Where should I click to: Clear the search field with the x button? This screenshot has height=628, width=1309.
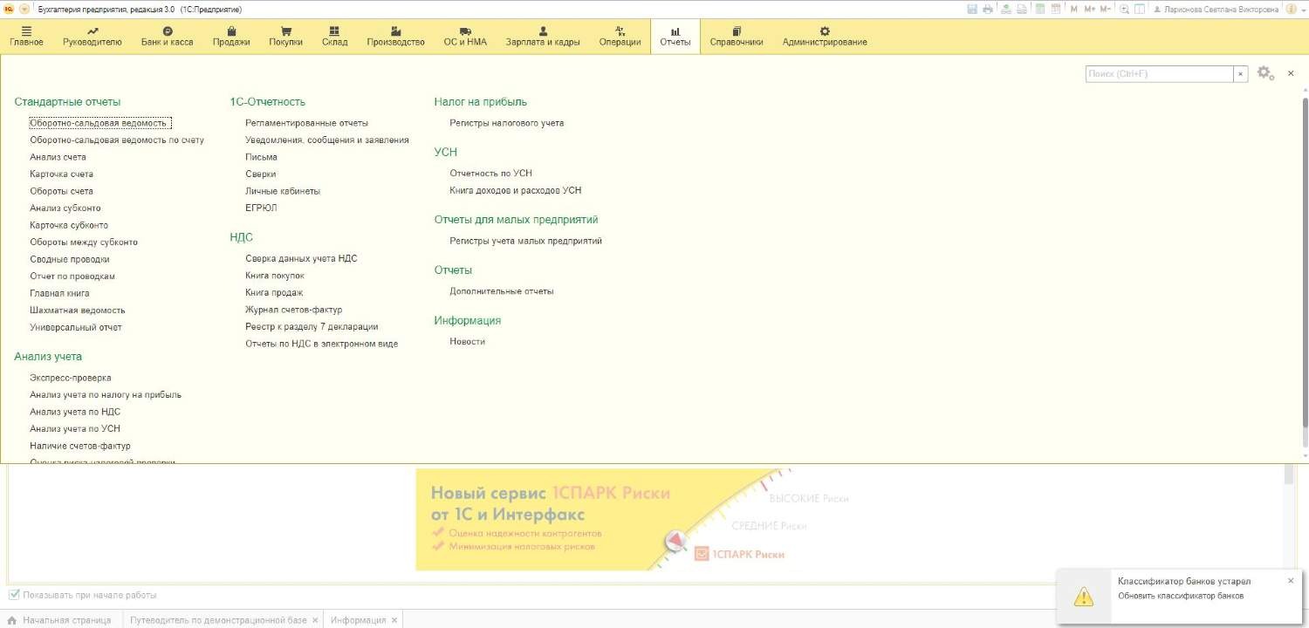tap(1240, 74)
